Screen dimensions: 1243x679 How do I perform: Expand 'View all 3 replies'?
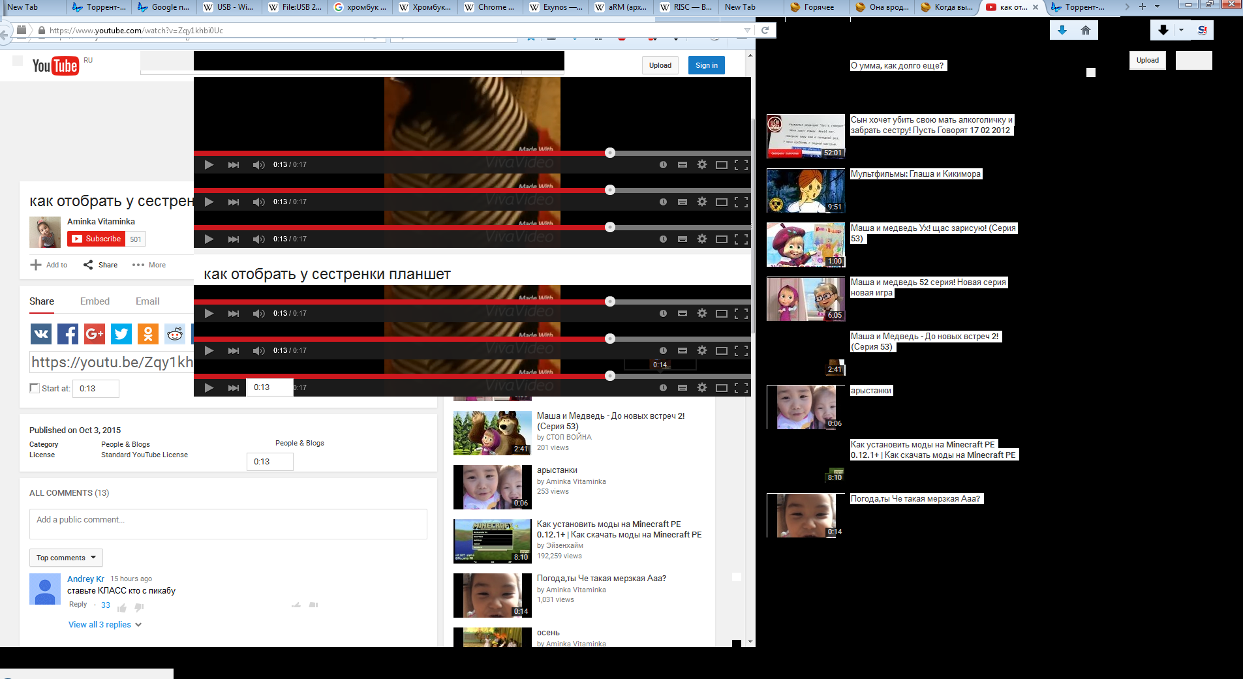point(105,624)
